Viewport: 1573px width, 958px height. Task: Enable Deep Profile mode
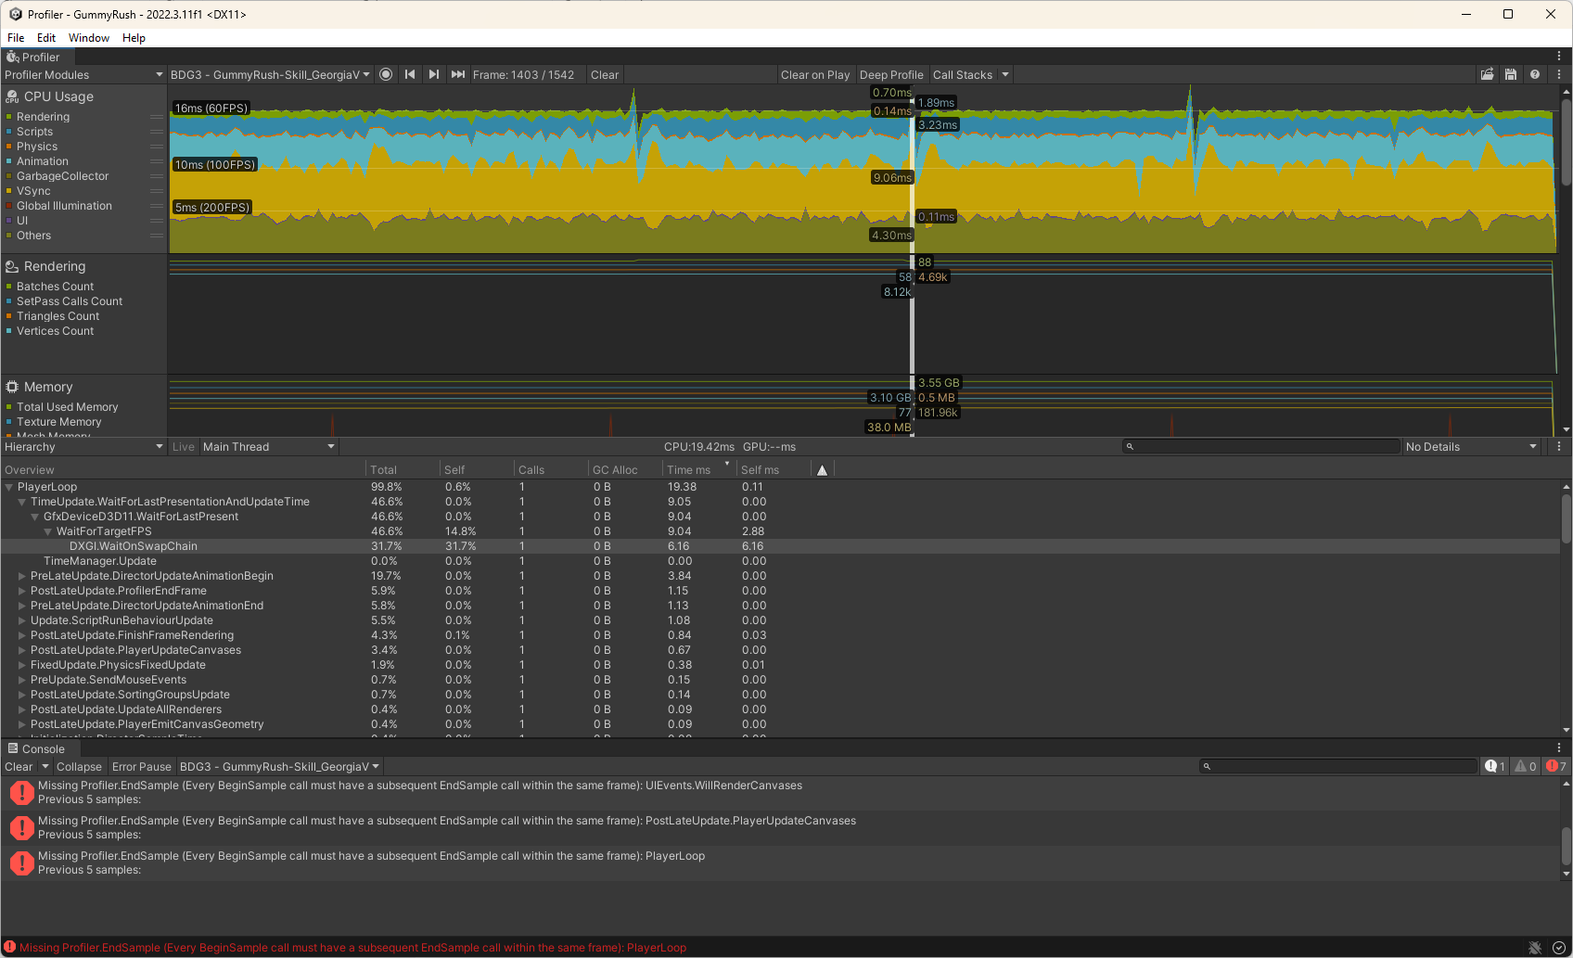[x=891, y=74]
